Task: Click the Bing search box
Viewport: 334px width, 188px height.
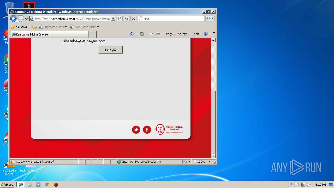Action: coord(171,19)
